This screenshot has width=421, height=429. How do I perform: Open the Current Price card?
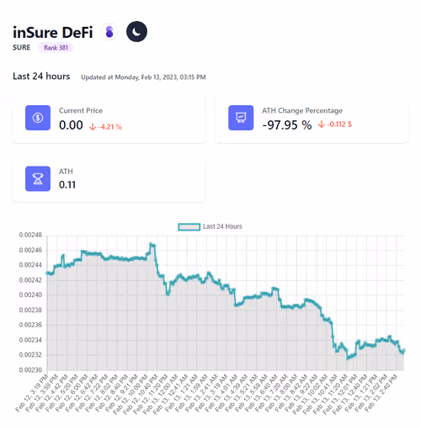click(x=109, y=119)
